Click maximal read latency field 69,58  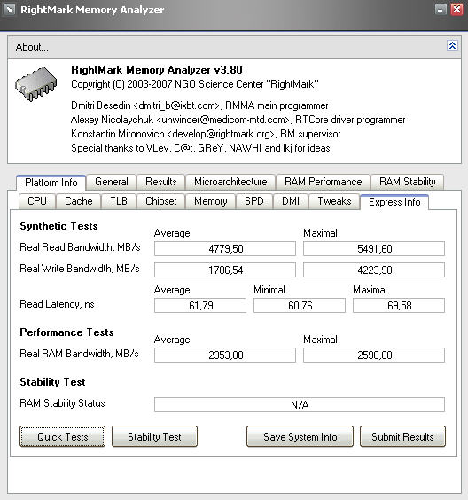pyautogui.click(x=399, y=306)
